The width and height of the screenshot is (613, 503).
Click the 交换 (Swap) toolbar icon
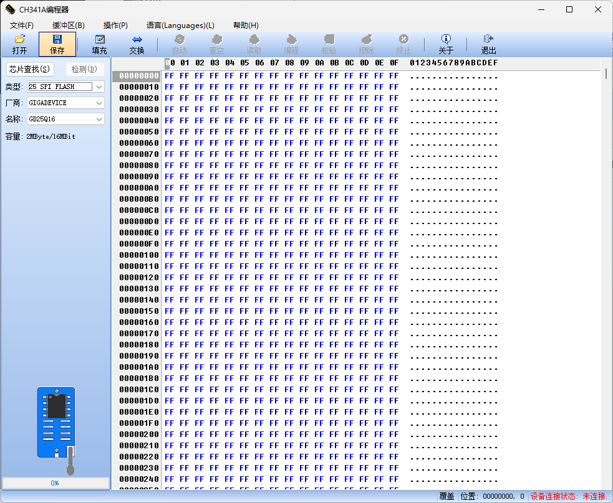137,44
